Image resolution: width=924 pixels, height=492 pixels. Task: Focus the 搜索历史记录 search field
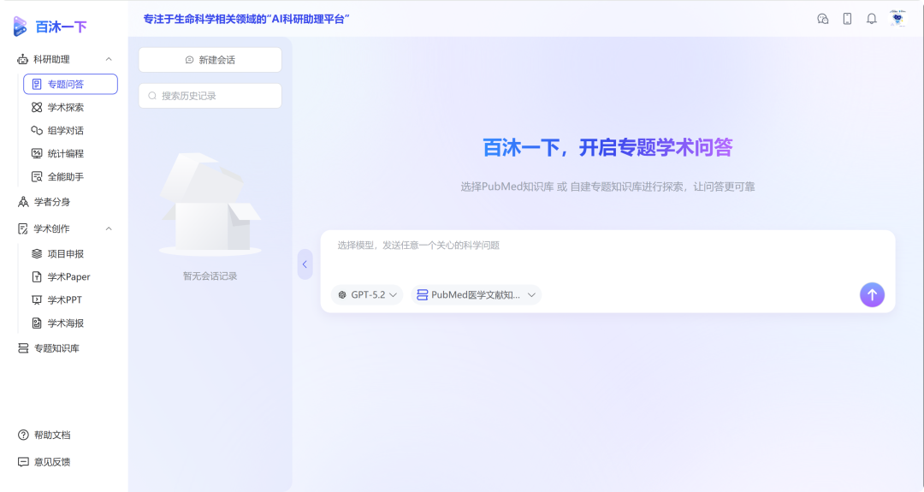(210, 96)
